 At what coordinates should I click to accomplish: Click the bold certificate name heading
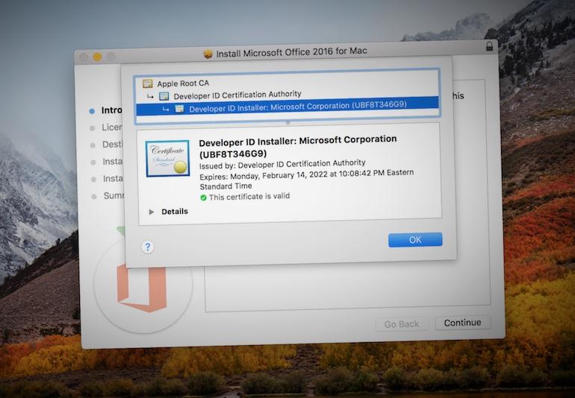point(298,146)
